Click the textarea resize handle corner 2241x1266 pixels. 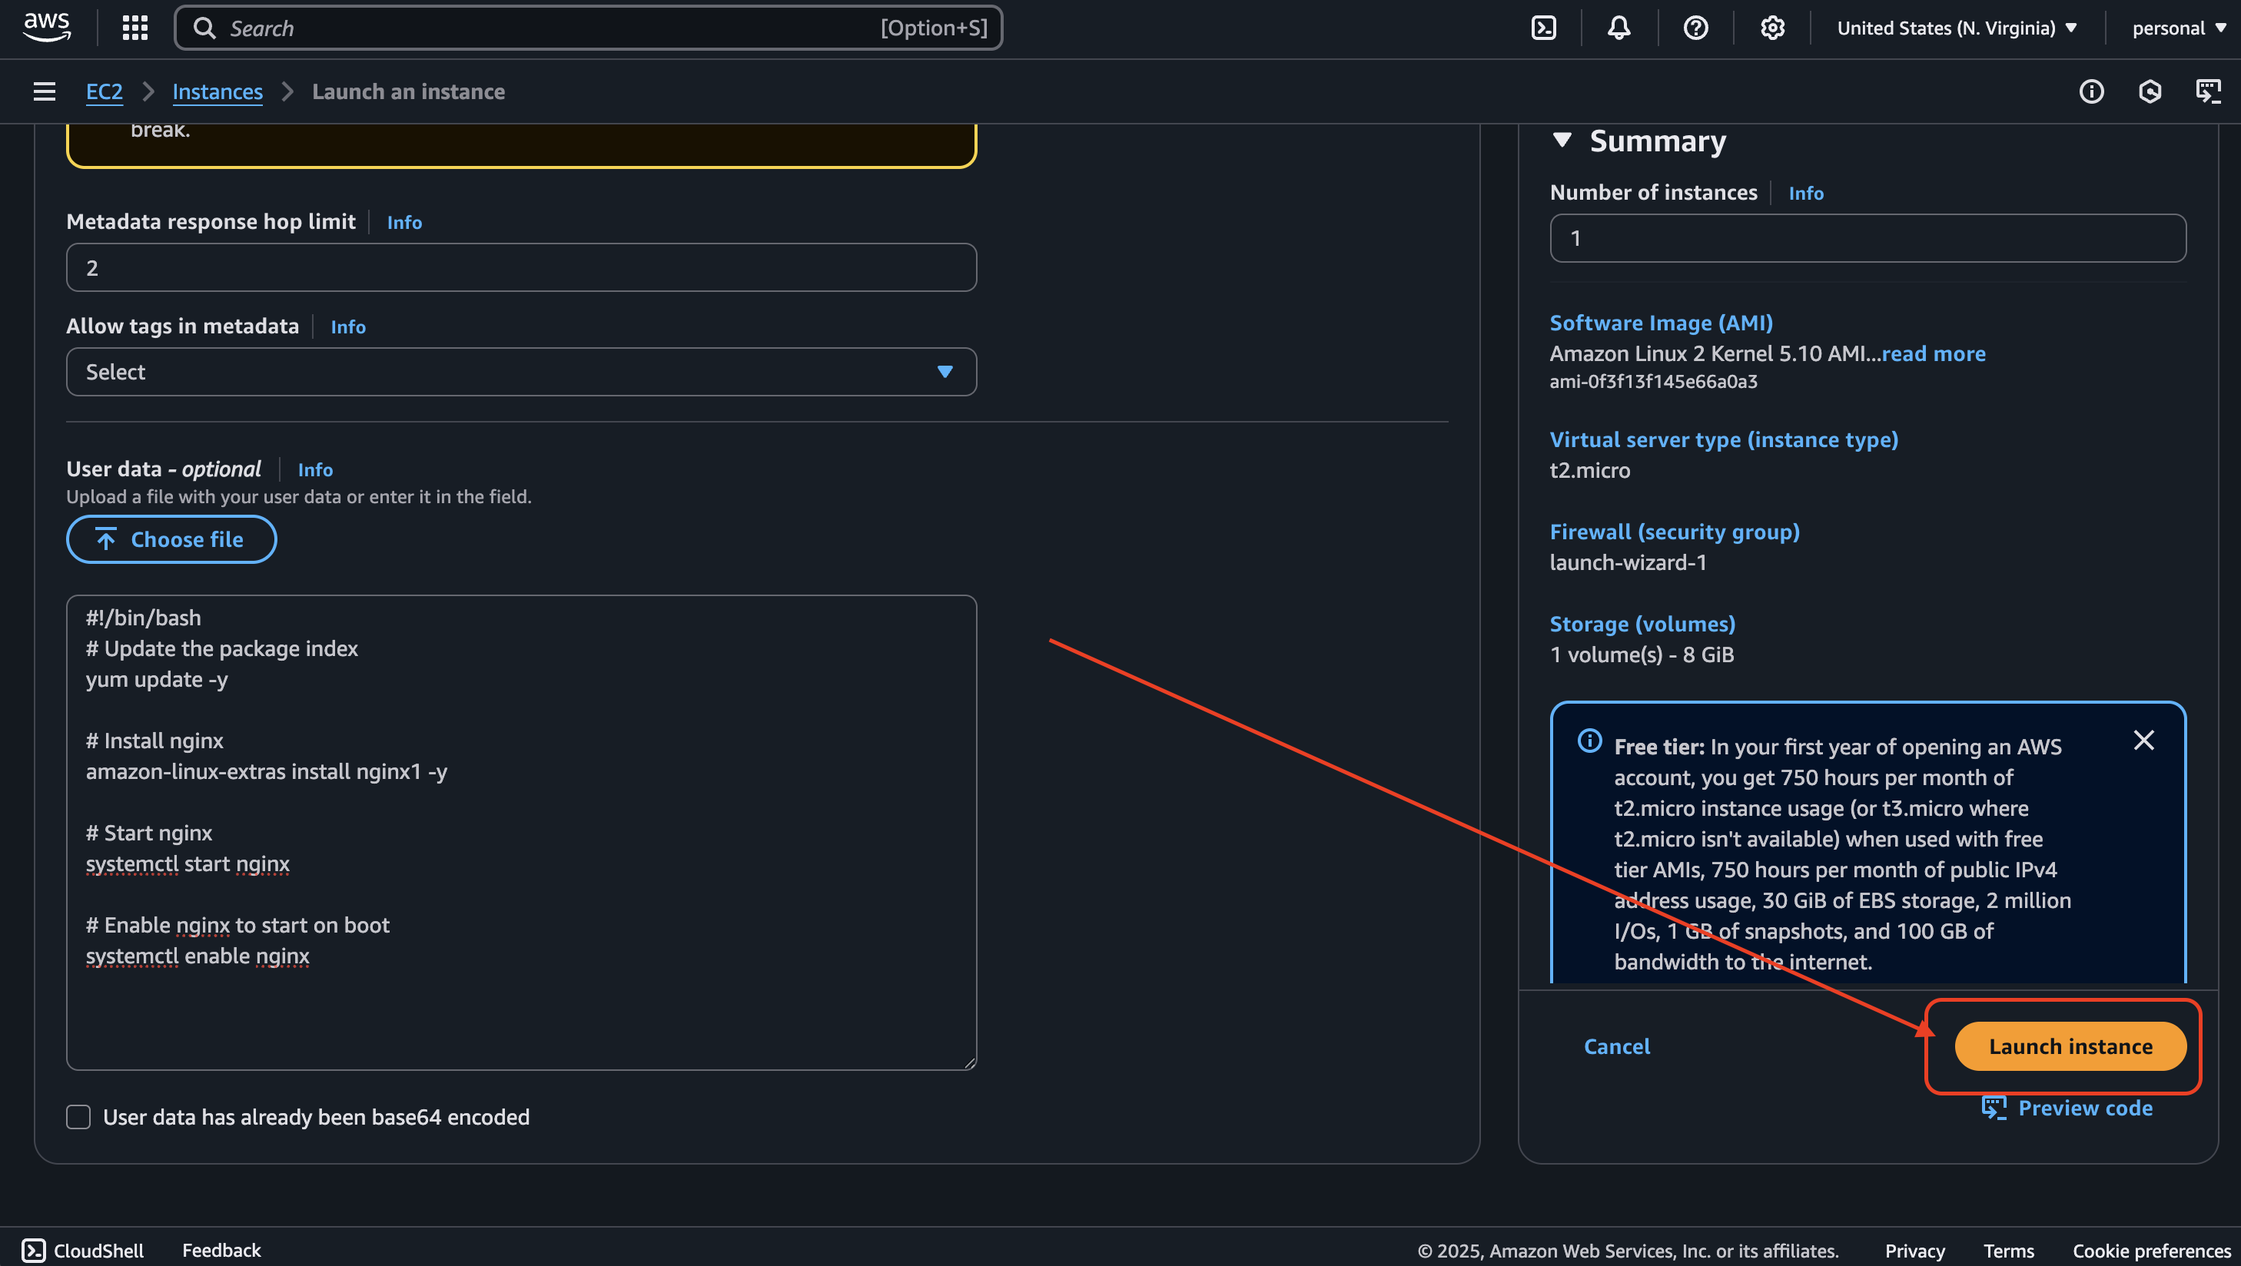[969, 1062]
